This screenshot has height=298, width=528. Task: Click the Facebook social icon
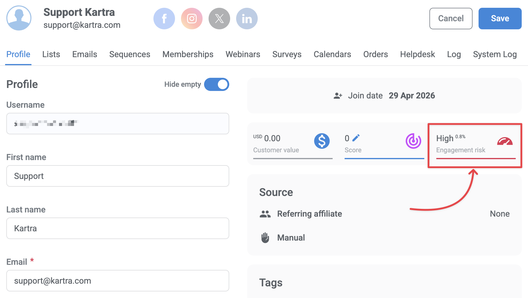coord(164,18)
